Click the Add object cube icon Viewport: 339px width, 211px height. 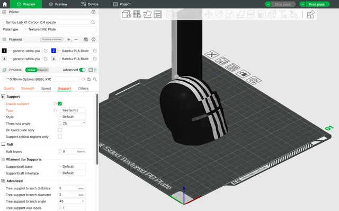127,14
